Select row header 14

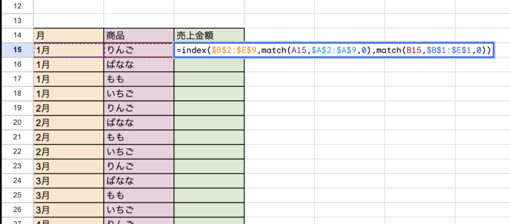pyautogui.click(x=17, y=35)
